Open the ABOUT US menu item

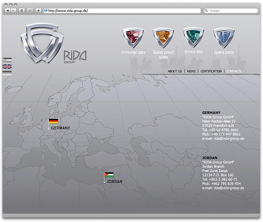point(175,71)
